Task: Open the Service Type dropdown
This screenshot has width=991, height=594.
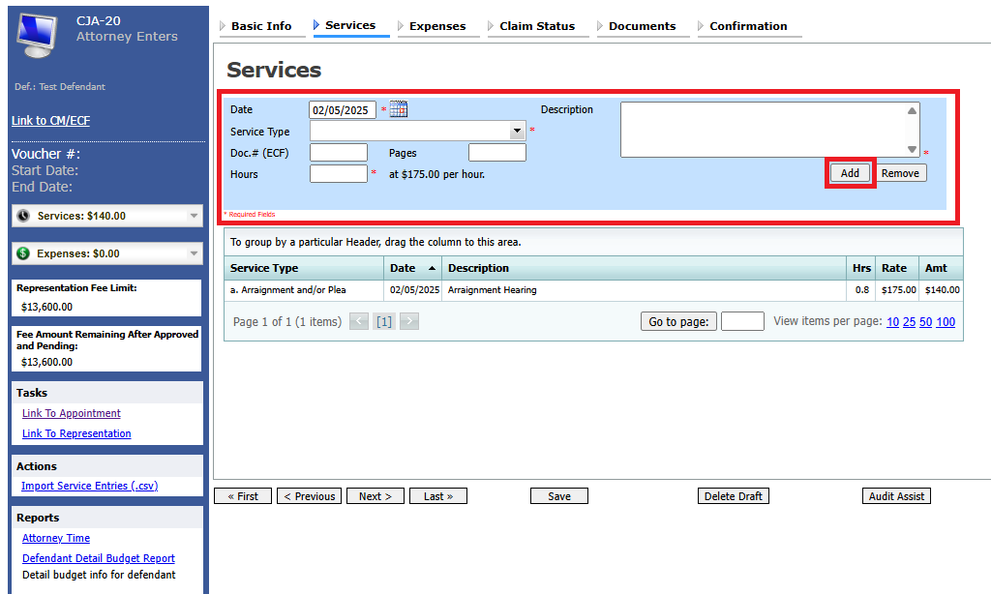Action: click(x=517, y=132)
